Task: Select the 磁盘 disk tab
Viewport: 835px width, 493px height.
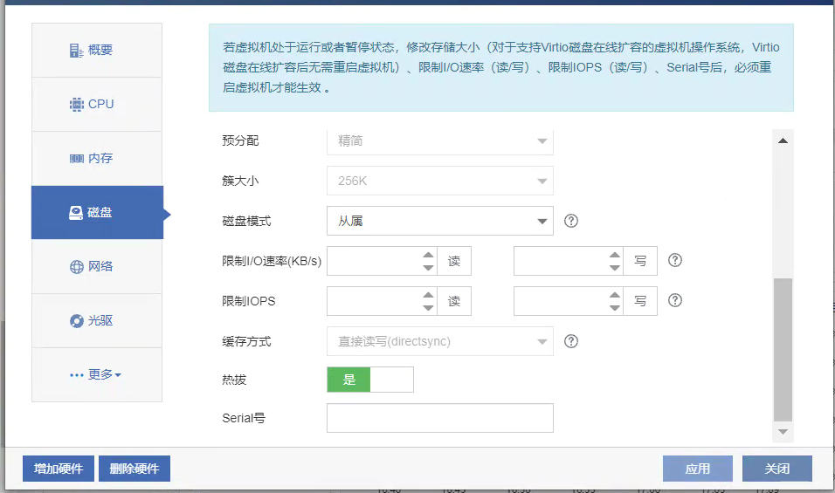Action: (x=98, y=213)
